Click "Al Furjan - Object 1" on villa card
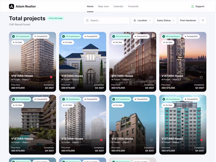The image size is (216, 162). point(71,79)
